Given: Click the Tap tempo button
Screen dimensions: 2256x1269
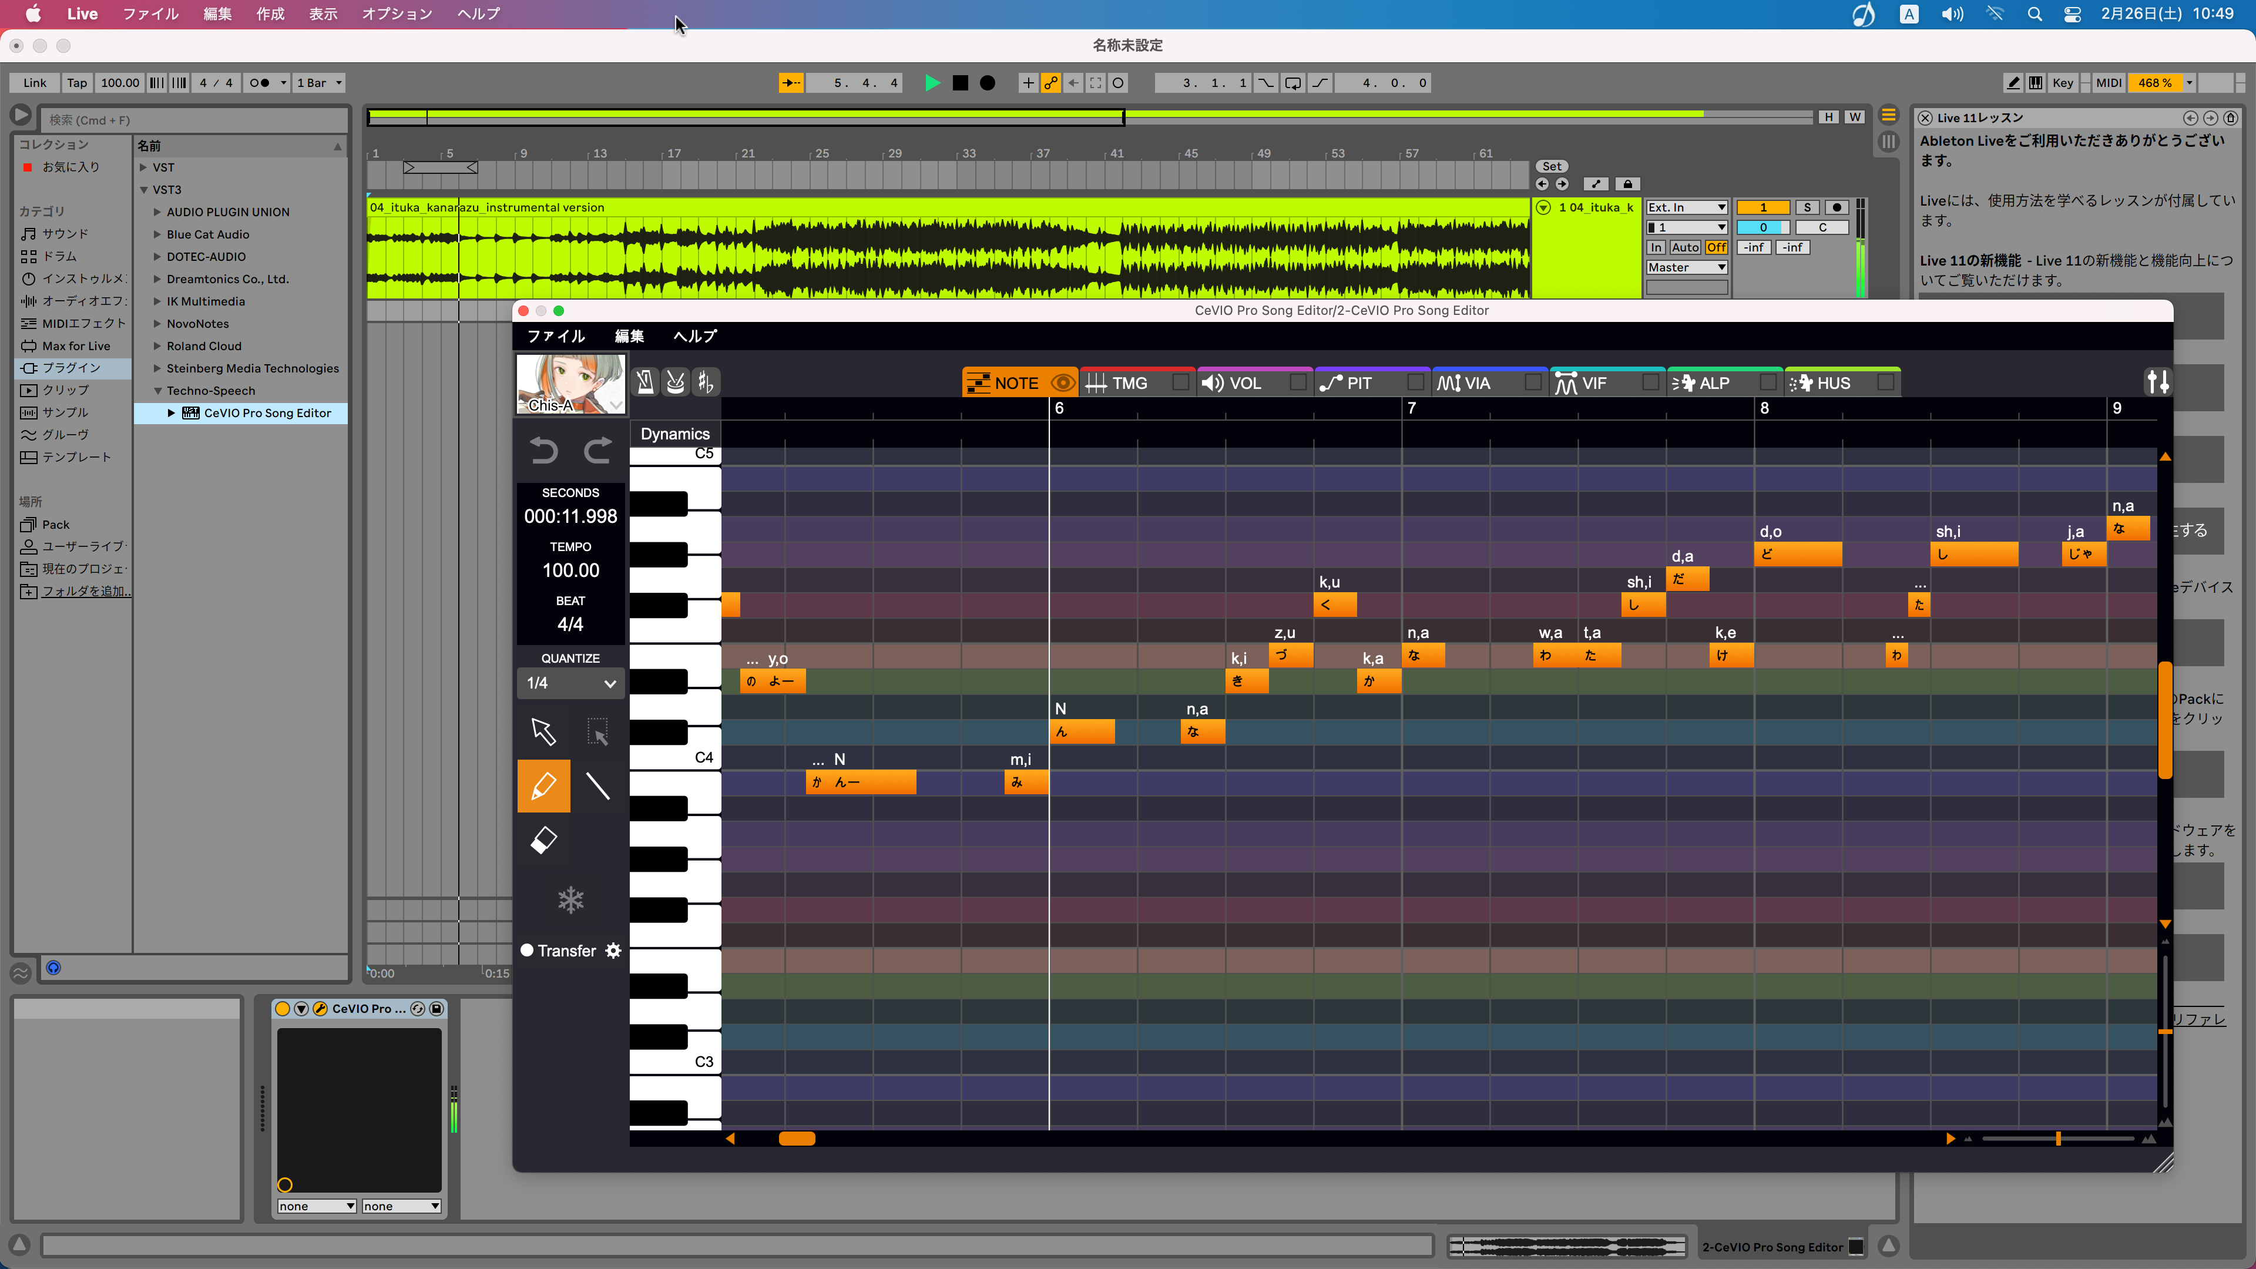Looking at the screenshot, I should (77, 82).
